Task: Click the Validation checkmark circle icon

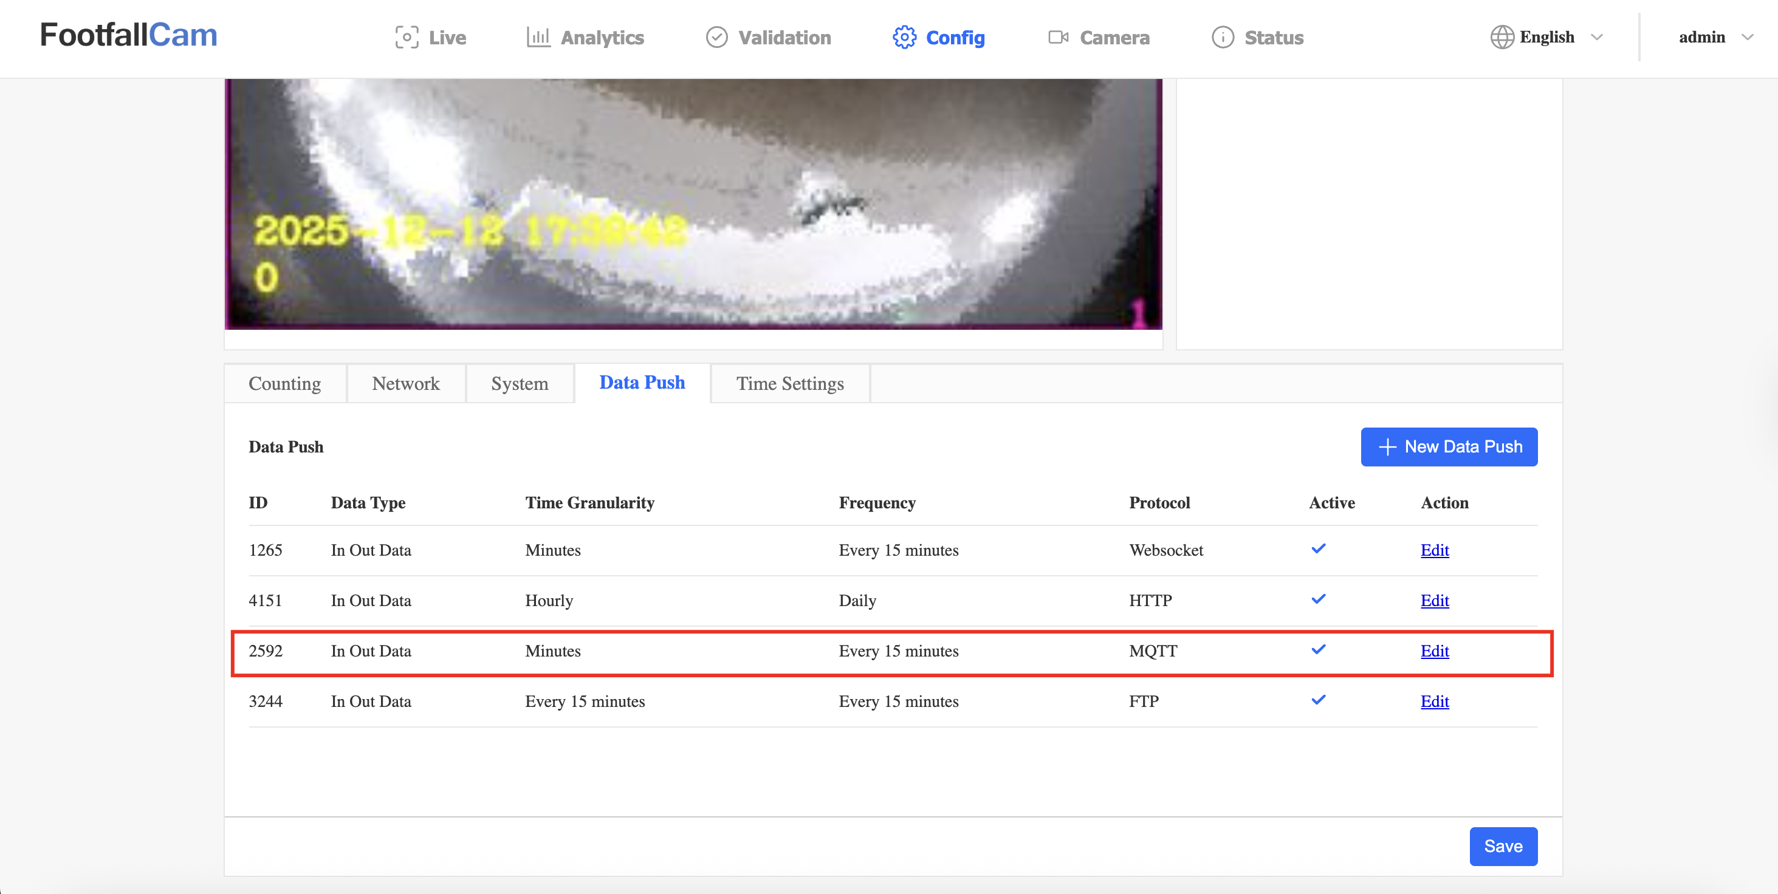Action: pyautogui.click(x=716, y=37)
